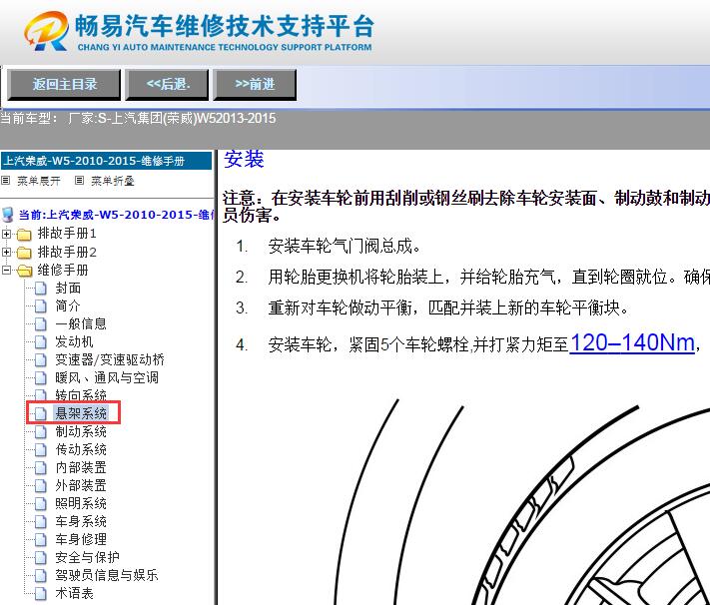
Task: Click the document icon next to 一般信息
Action: 40,324
